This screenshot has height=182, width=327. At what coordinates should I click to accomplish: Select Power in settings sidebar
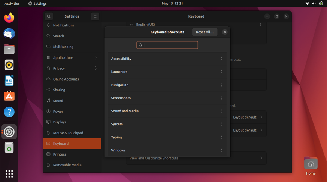click(72, 112)
